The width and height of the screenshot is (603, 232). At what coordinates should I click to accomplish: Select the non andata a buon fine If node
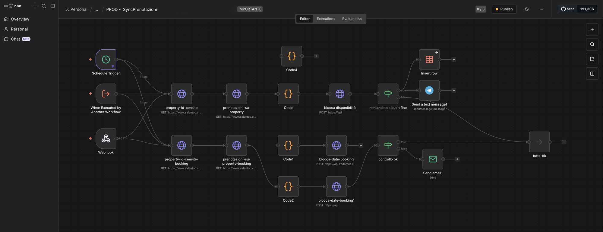(x=388, y=94)
